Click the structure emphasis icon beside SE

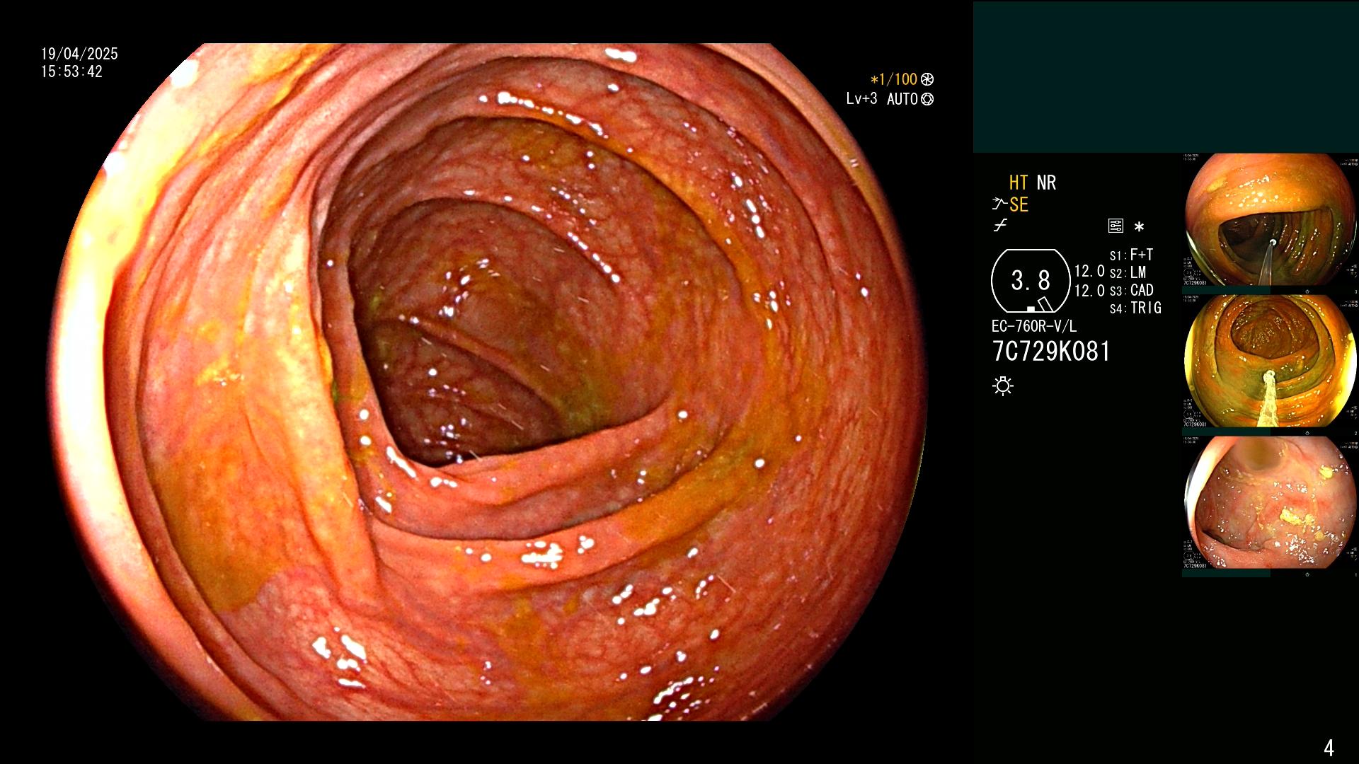click(999, 204)
